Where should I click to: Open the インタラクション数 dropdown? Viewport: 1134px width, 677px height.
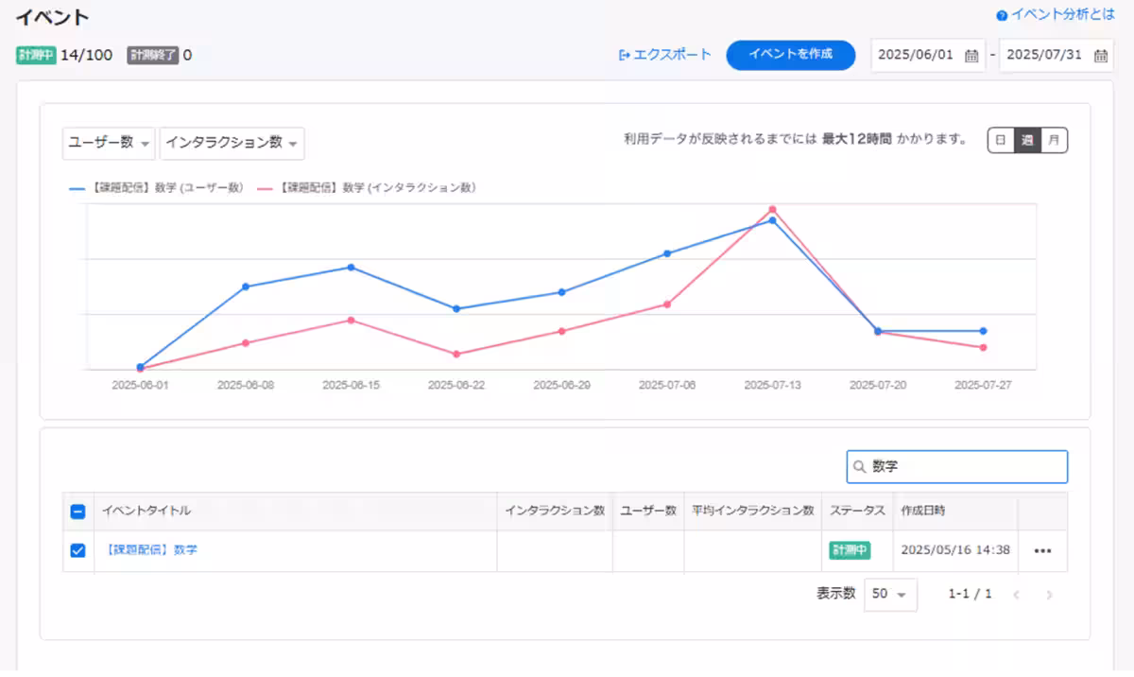point(232,144)
